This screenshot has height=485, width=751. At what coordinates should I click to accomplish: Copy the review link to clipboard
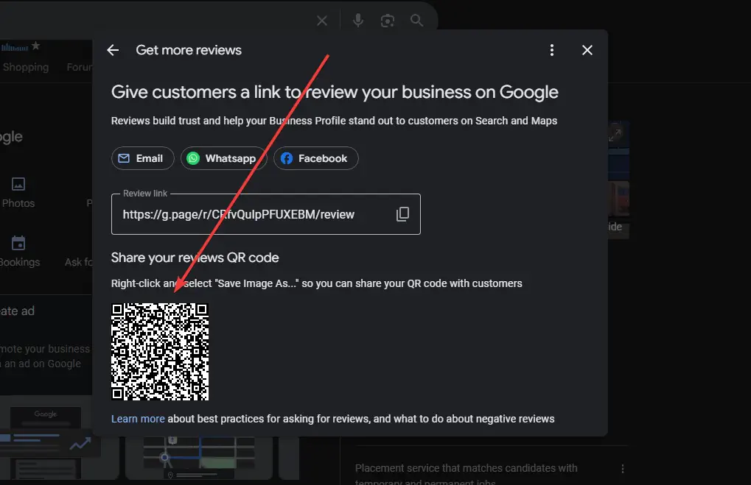pos(403,214)
